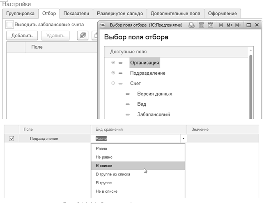Choose В группе из списка option

pyautogui.click(x=138, y=174)
